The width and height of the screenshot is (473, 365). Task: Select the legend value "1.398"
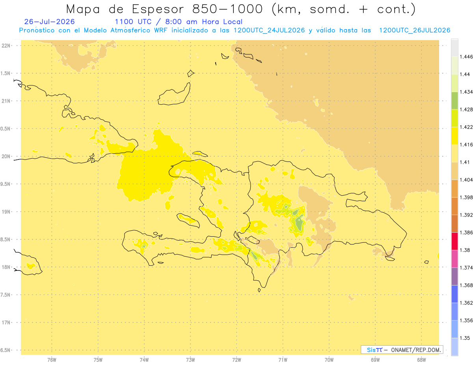pos(466,197)
